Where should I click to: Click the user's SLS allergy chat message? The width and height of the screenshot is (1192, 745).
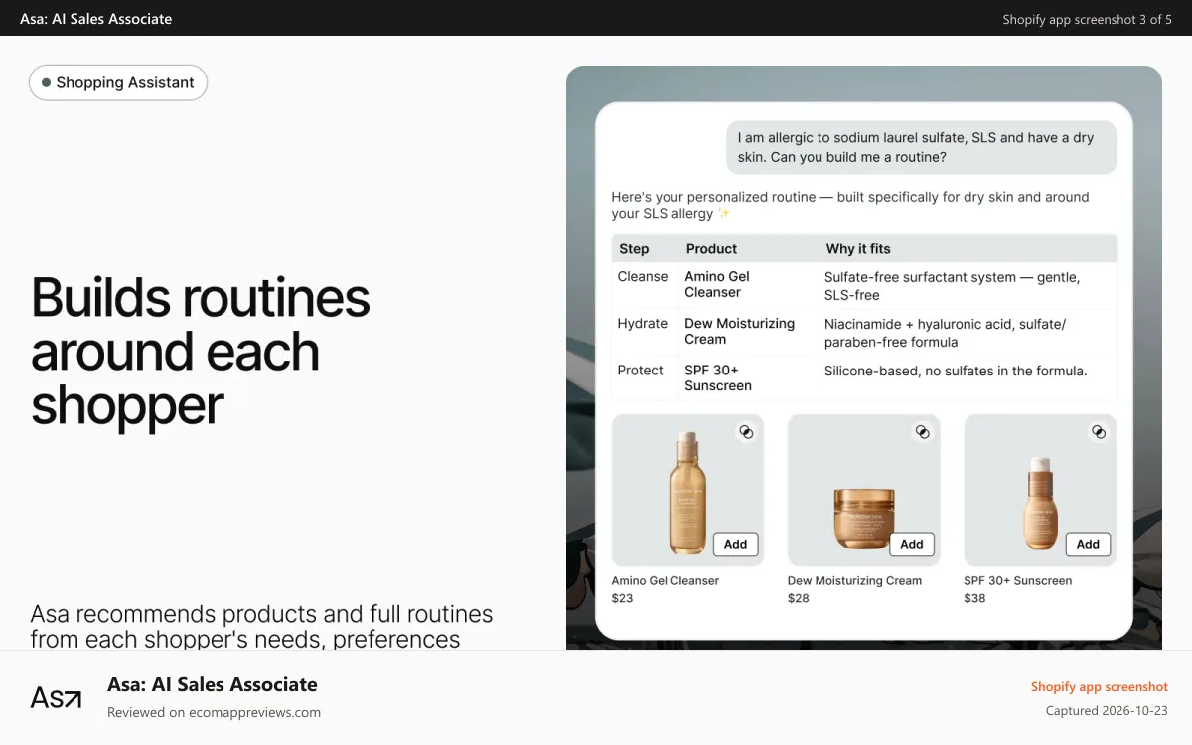coord(922,148)
